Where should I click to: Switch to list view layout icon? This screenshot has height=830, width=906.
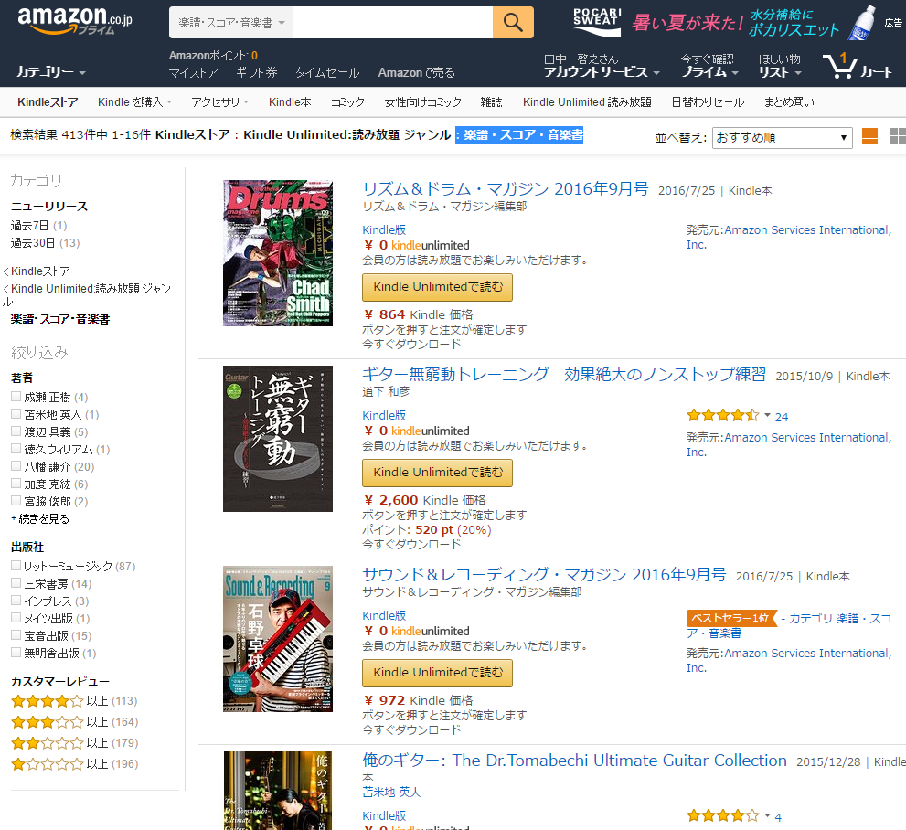[869, 136]
